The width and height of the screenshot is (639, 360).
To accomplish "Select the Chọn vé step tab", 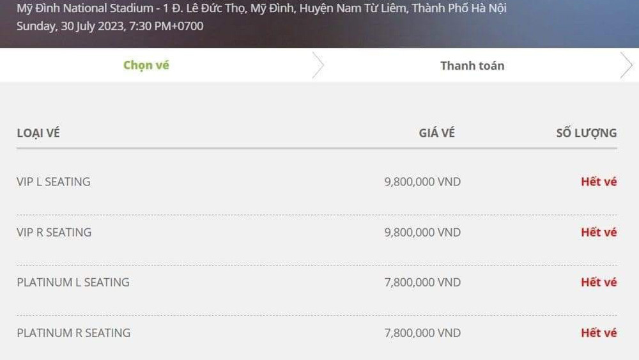I will point(146,65).
